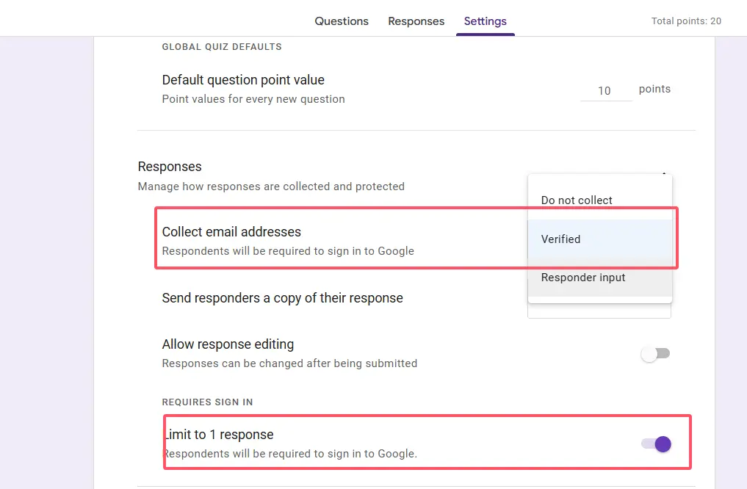Select the "Verified" dropdown option
Viewport: 747px width, 489px height.
click(561, 239)
